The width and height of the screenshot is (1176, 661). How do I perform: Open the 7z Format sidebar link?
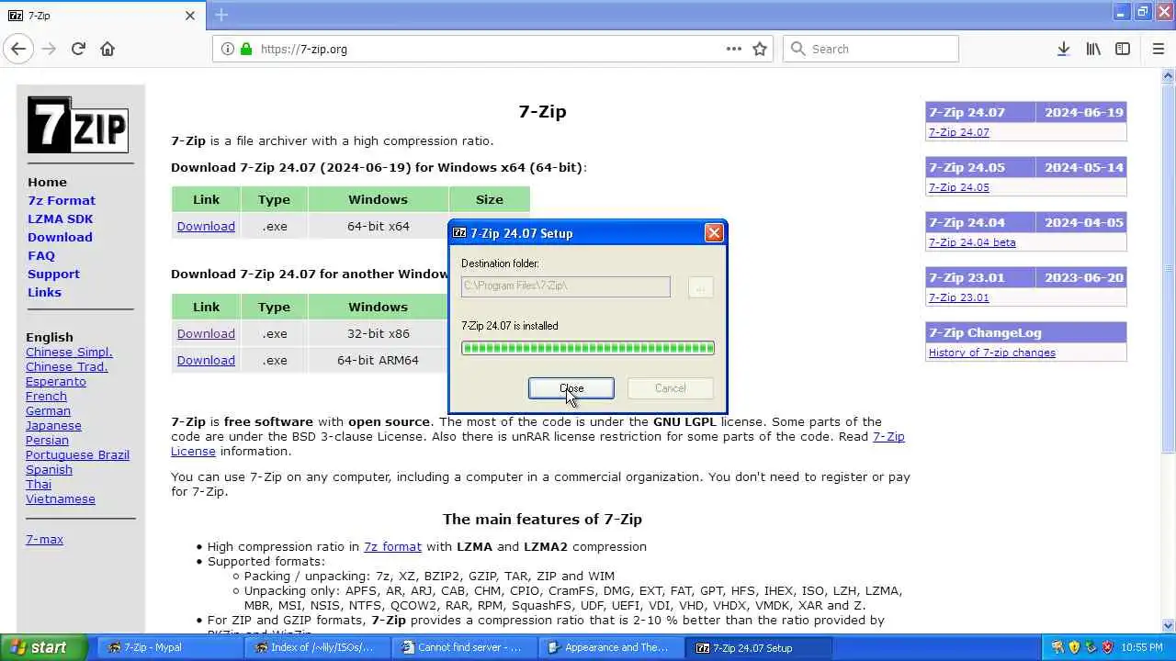click(62, 200)
